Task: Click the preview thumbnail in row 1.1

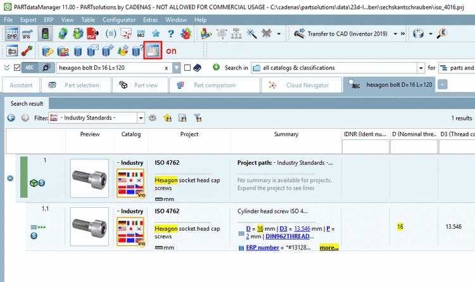Action: pos(89,227)
